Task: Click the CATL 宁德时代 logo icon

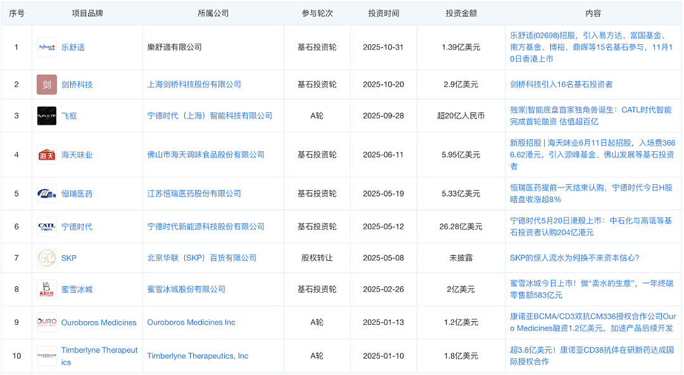Action: pos(47,227)
